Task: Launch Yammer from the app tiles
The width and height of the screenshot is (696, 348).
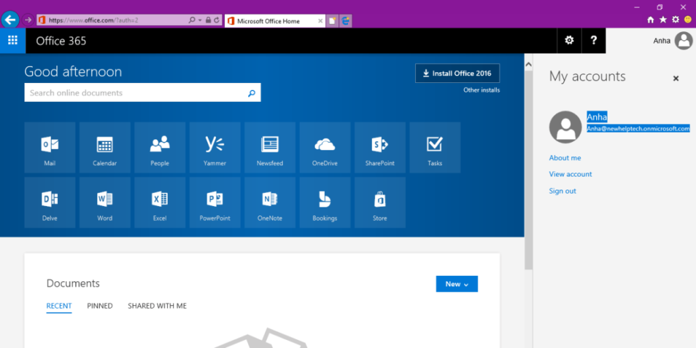Action: pyautogui.click(x=215, y=147)
